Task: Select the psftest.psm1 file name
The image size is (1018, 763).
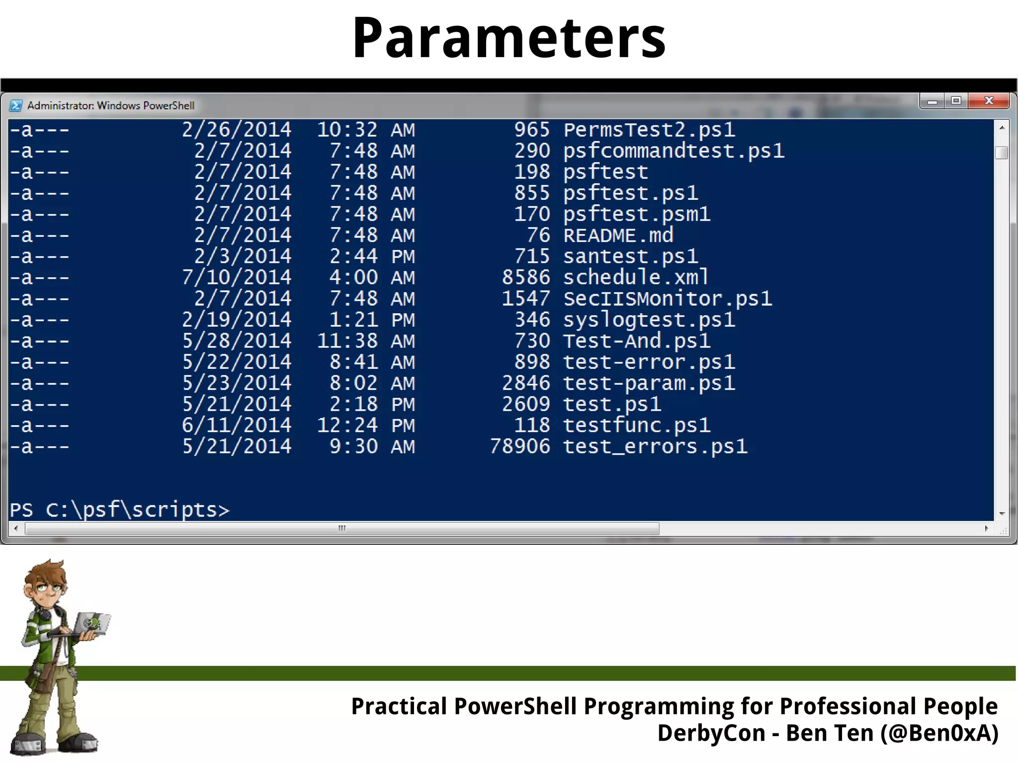Action: 637,214
